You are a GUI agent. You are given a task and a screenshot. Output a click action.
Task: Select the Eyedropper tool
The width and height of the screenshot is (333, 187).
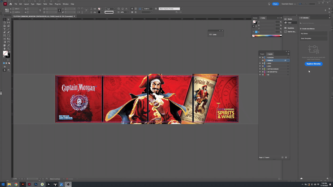coord(8,45)
